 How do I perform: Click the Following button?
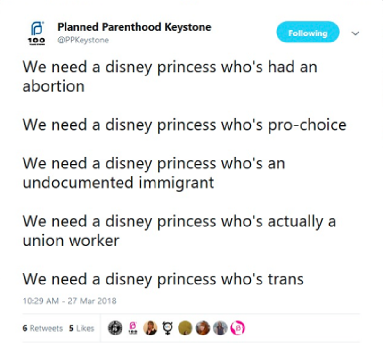coord(308,33)
